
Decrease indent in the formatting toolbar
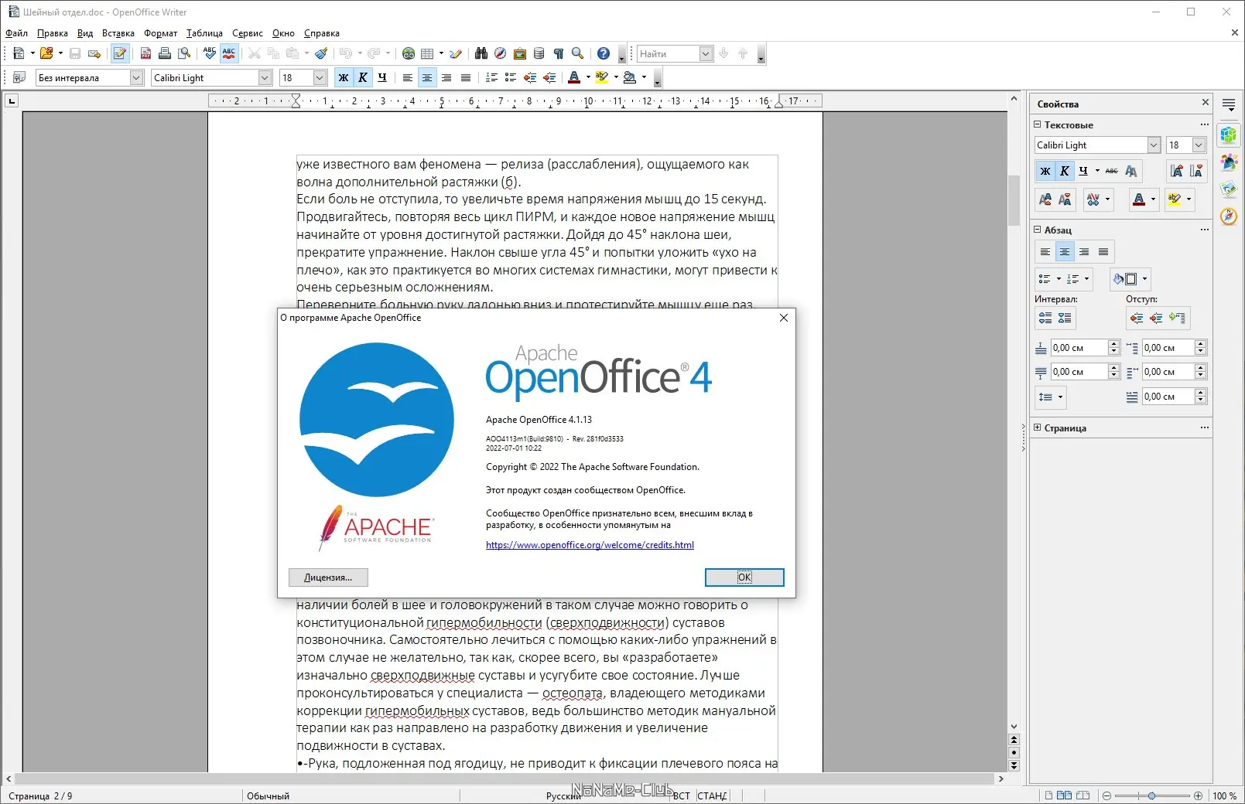click(x=530, y=77)
